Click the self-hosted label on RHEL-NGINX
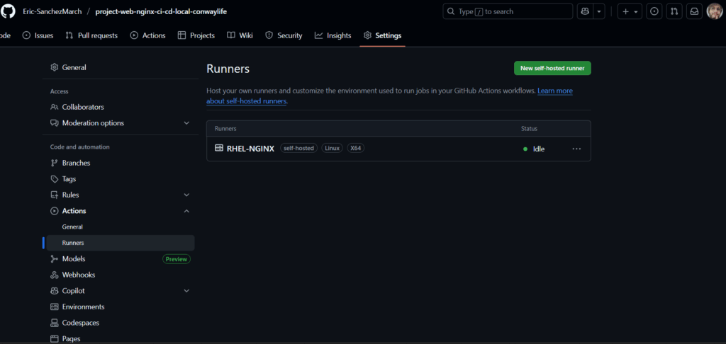The height and width of the screenshot is (344, 726). point(298,149)
